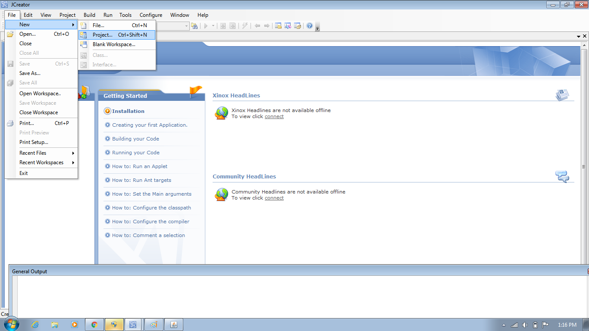
Task: Expand the Recent Files submenu
Action: coord(41,153)
